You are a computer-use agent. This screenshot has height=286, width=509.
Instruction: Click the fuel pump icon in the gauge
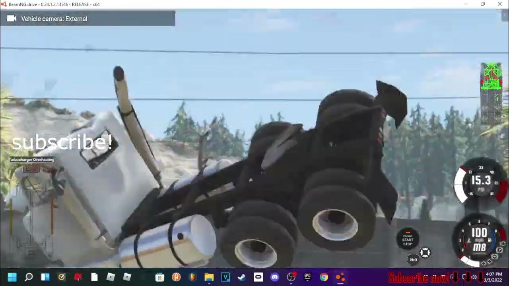tap(490, 240)
